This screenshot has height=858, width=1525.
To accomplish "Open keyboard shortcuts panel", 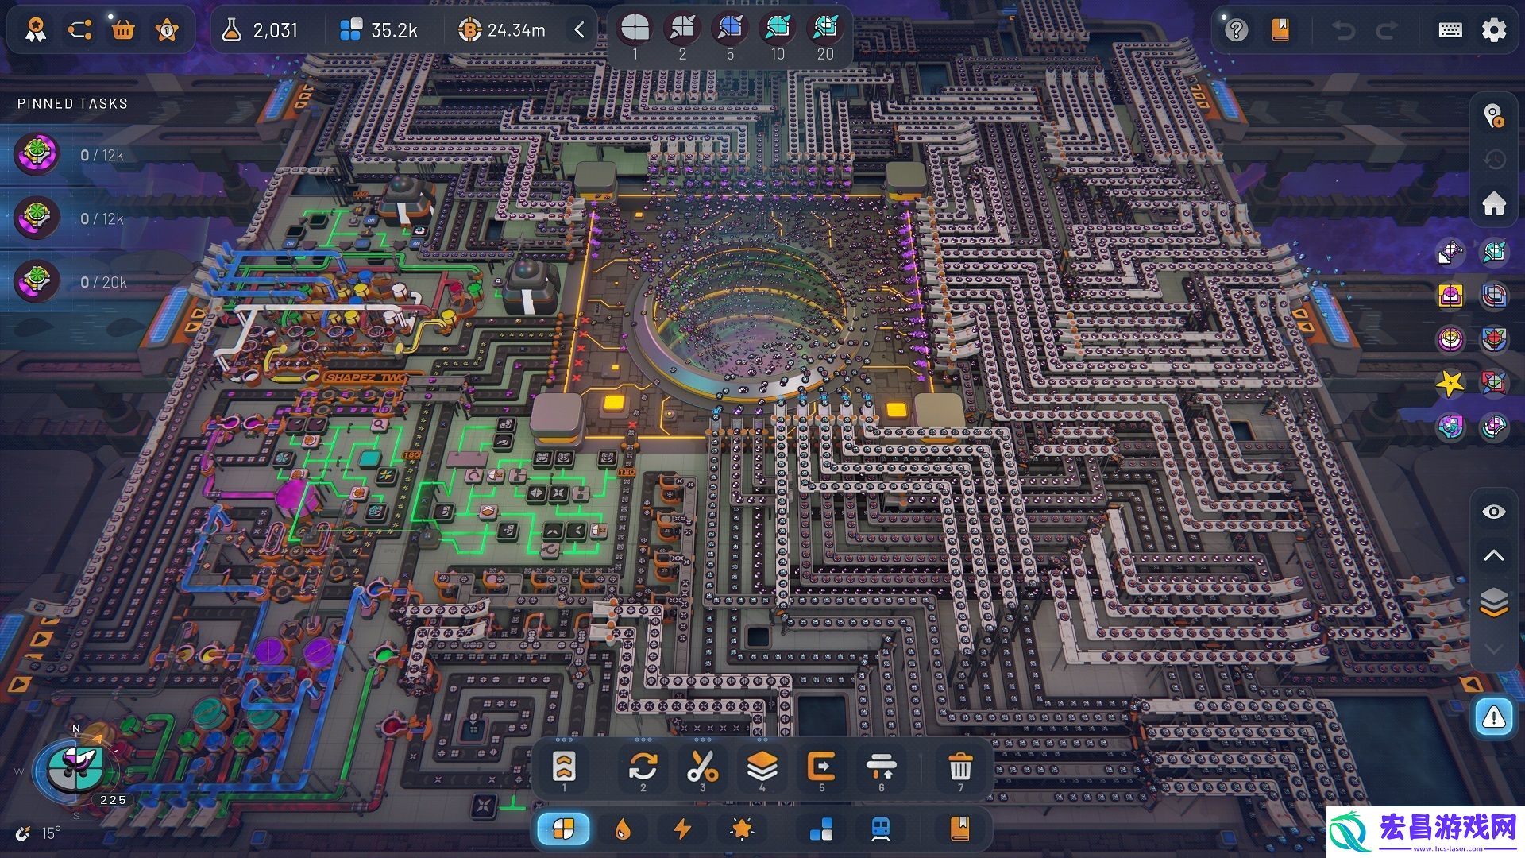I will (x=1450, y=30).
